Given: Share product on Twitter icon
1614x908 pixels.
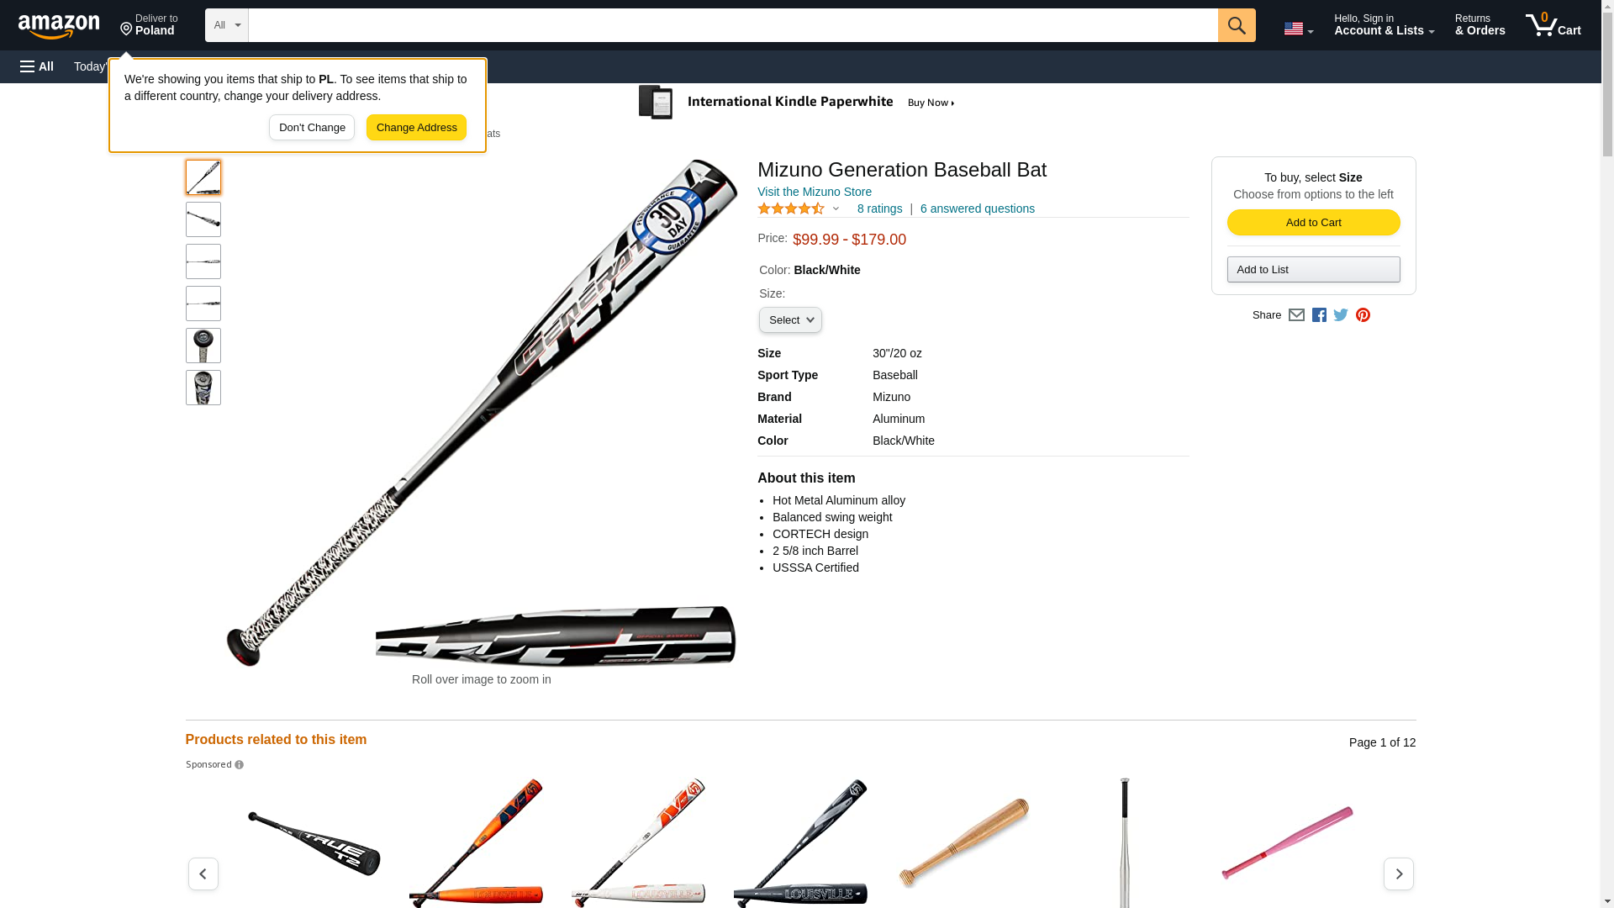Looking at the screenshot, I should (x=1341, y=315).
